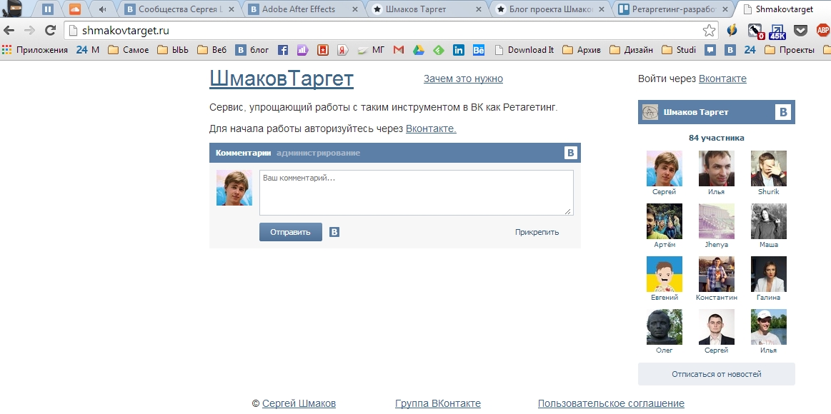The image size is (831, 414).
Task: Switch to the Блог проекта Шмаков tab
Action: 551,9
